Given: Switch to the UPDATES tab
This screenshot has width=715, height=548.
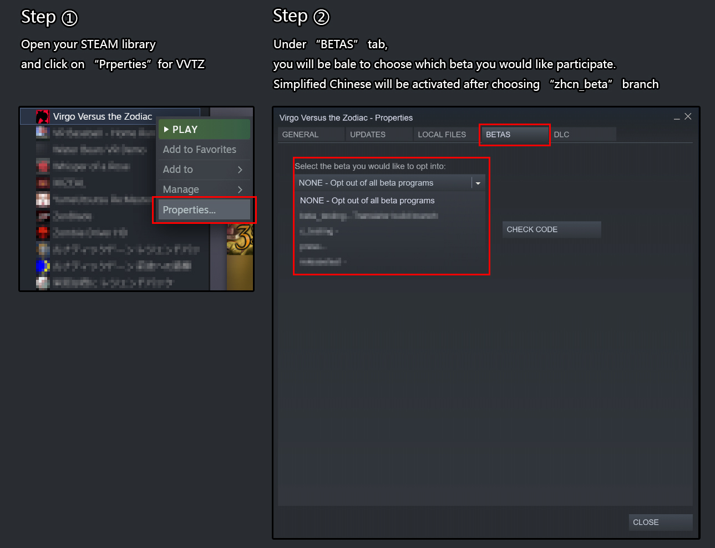Looking at the screenshot, I should tap(368, 135).
